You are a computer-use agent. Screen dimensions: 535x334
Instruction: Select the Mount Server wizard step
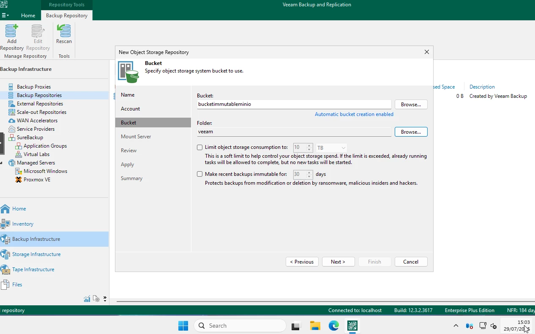pos(136,137)
